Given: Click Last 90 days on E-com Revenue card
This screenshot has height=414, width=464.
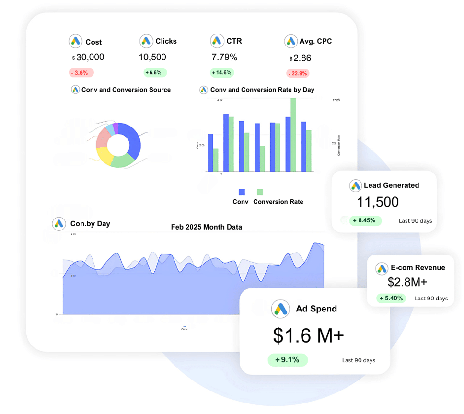Looking at the screenshot, I should [431, 299].
